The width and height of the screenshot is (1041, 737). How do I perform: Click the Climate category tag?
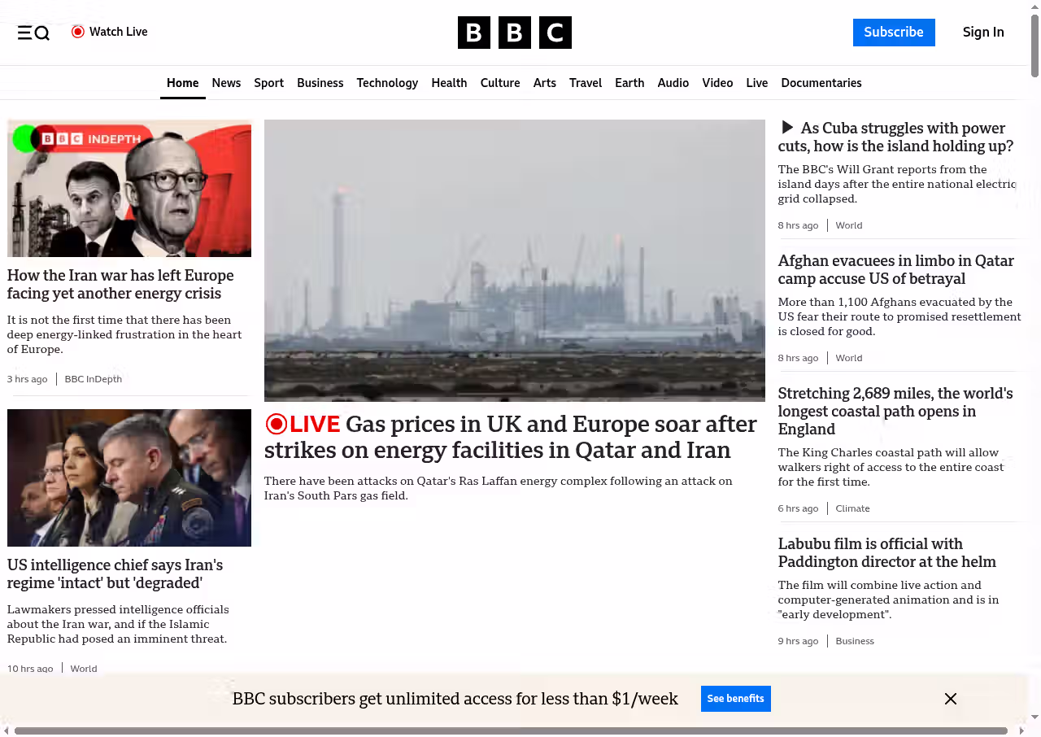tap(853, 508)
